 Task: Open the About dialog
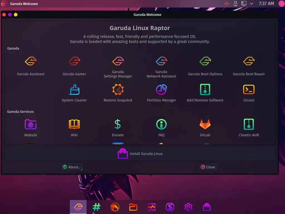point(72,167)
